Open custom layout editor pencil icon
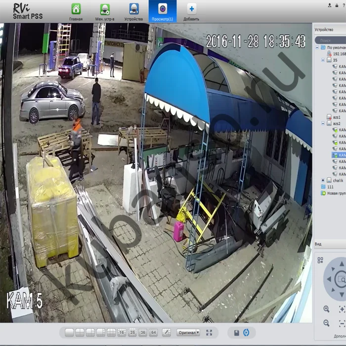This screenshot has height=346, width=346. click(167, 333)
